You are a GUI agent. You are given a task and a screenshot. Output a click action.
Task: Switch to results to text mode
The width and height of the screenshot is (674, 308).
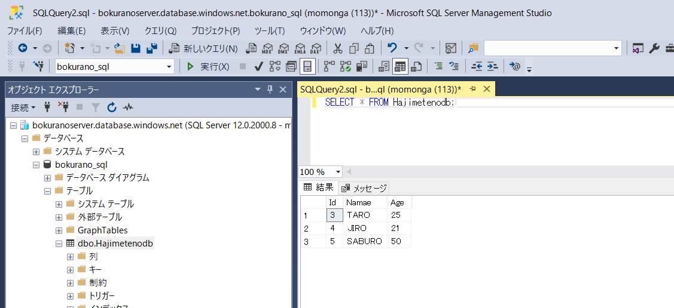pyautogui.click(x=384, y=66)
